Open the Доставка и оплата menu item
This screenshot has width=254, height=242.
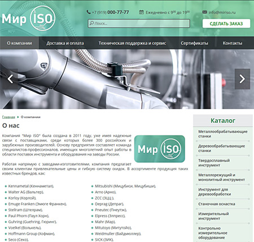pyautogui.click(x=65, y=43)
